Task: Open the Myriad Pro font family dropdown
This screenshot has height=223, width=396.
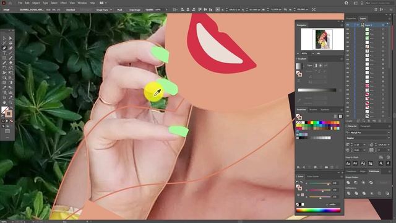Action: pos(389,133)
